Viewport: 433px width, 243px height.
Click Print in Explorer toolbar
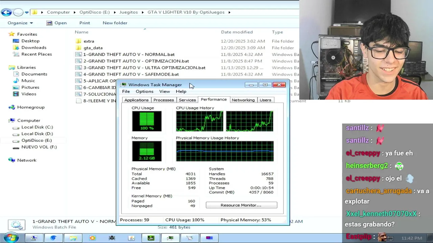click(x=85, y=23)
